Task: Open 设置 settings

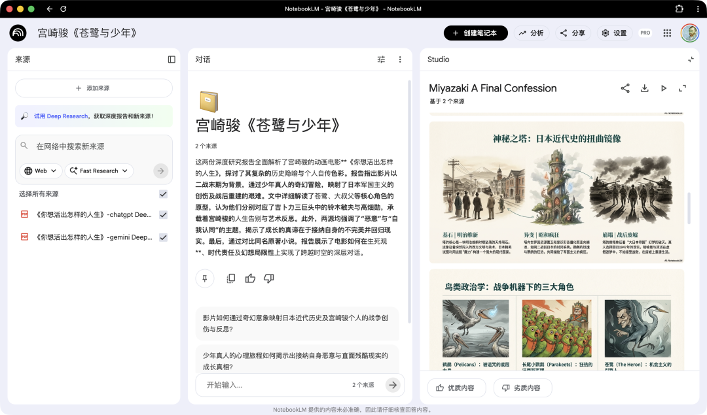Action: pos(615,33)
